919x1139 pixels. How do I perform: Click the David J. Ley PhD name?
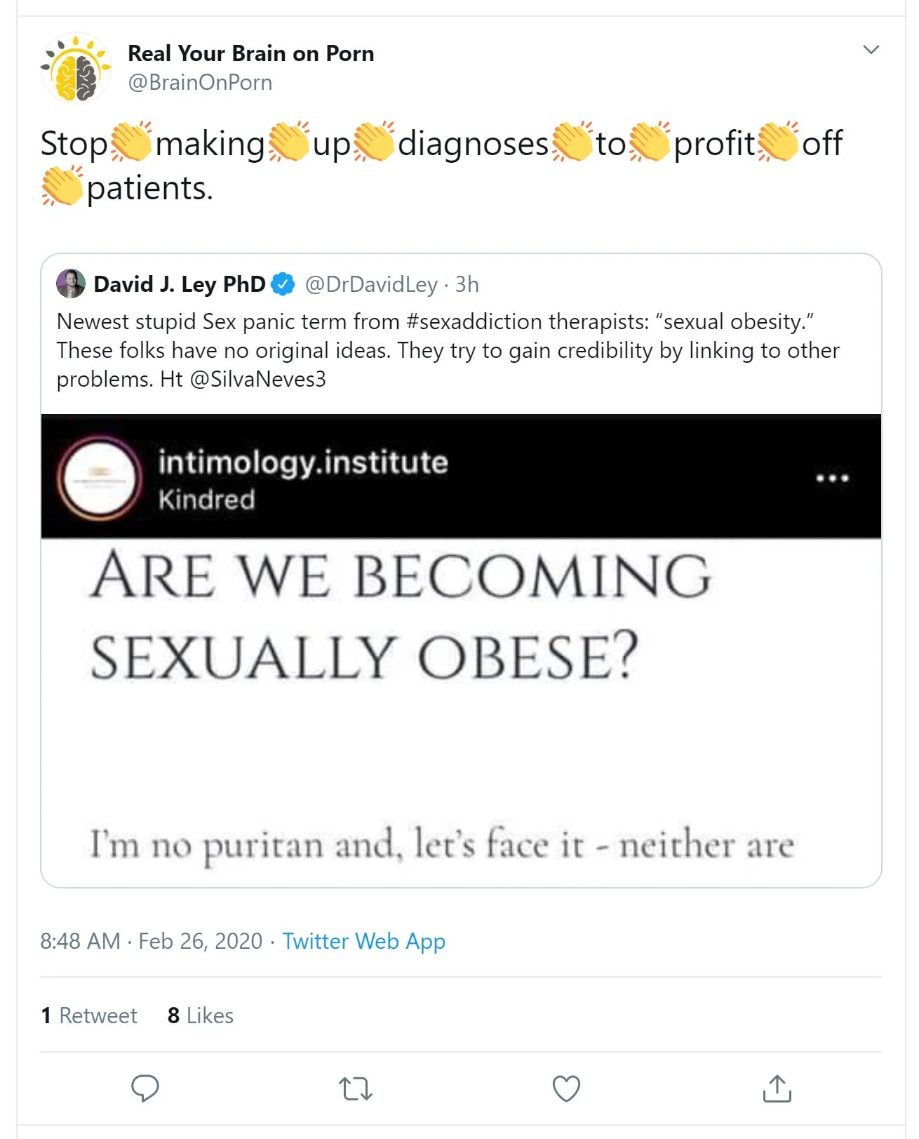(180, 284)
